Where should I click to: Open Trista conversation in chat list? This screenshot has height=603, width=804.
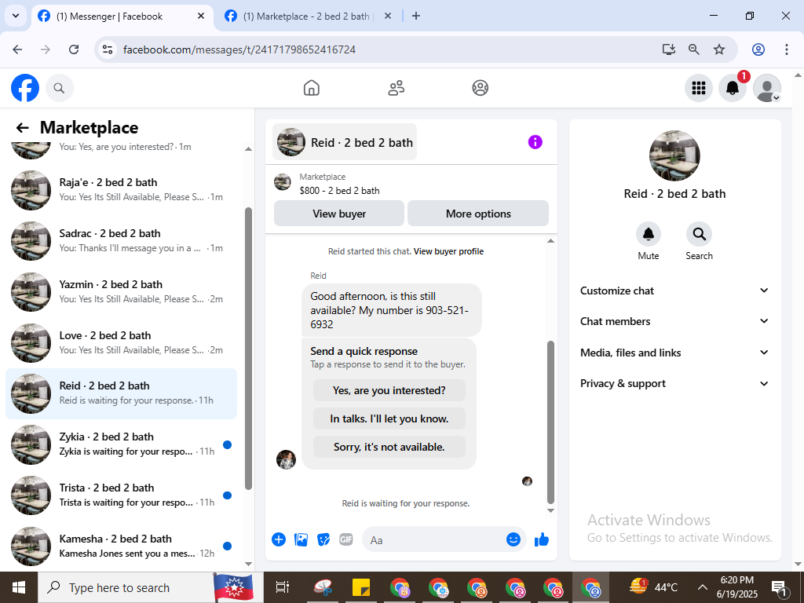121,495
